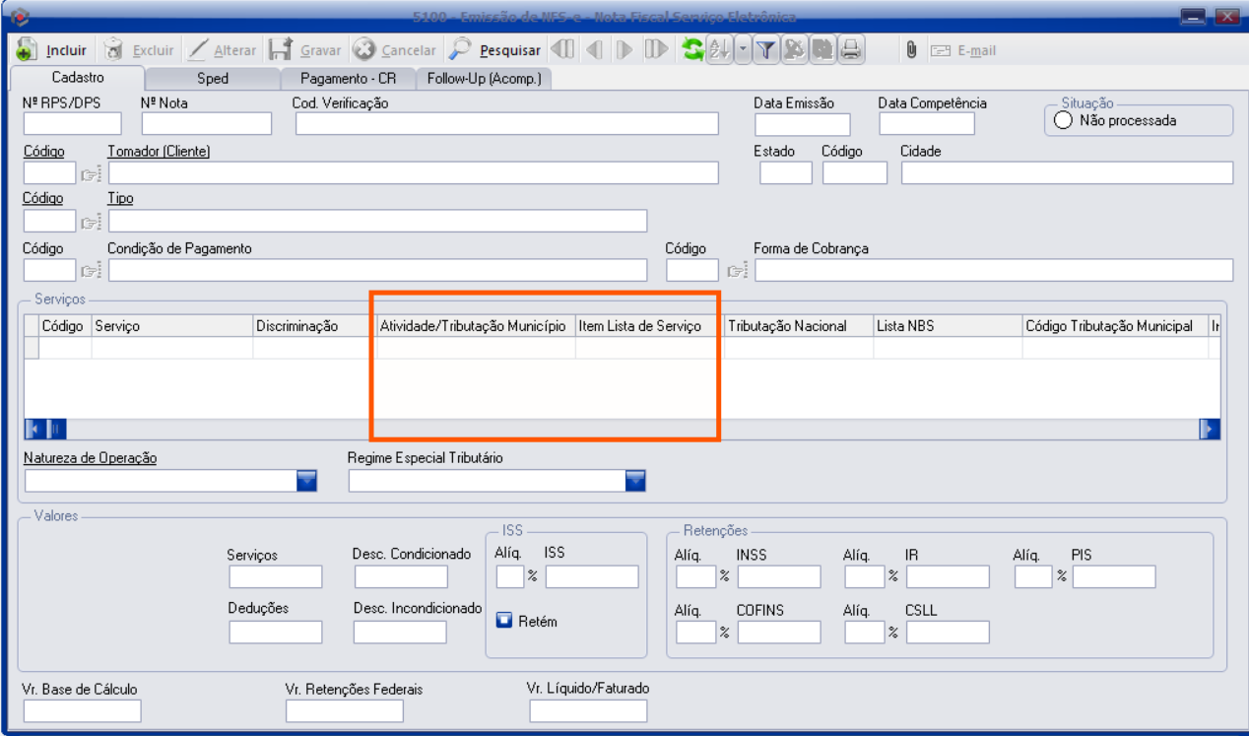Toggle the Retém ISS checkbox

504,621
